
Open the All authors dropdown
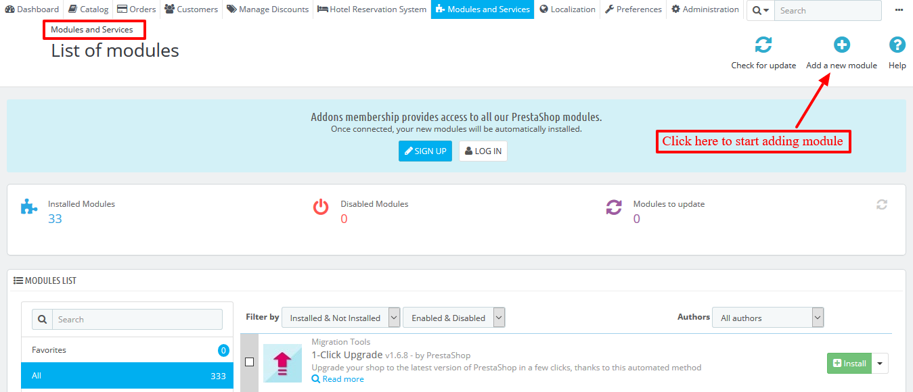click(767, 318)
